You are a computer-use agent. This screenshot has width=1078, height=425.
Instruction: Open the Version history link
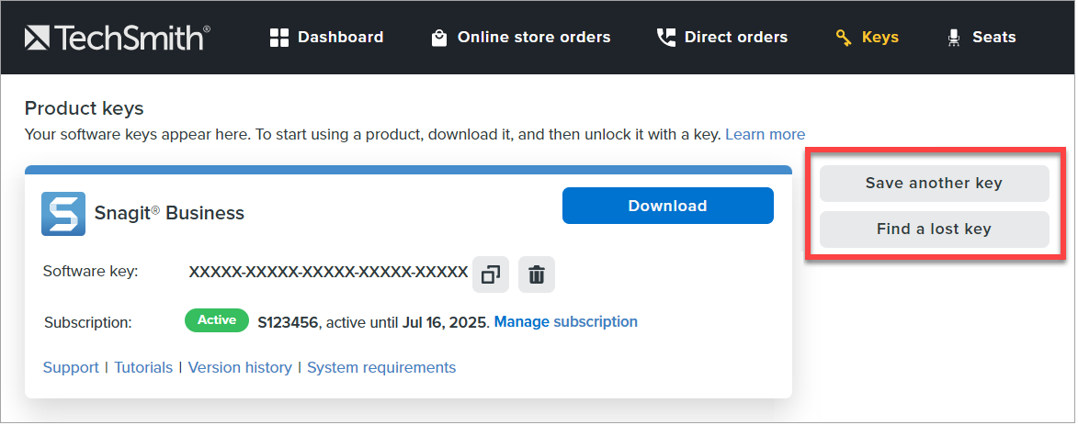point(240,367)
